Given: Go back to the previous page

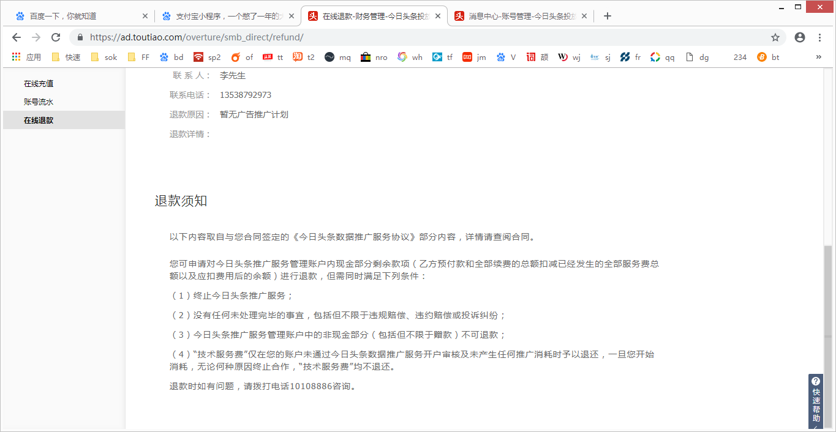Looking at the screenshot, I should pyautogui.click(x=17, y=37).
